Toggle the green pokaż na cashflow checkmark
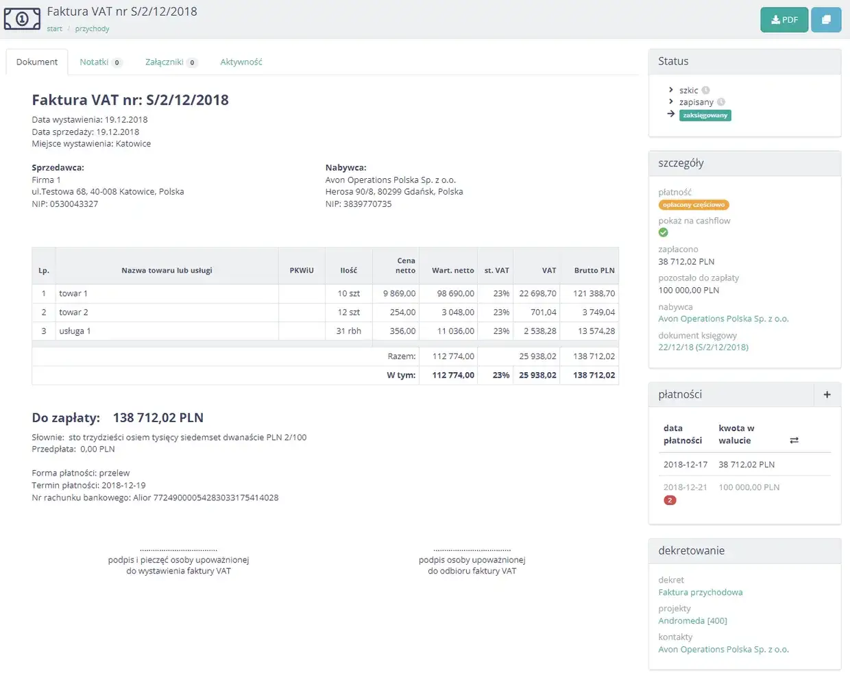This screenshot has height=673, width=850. (x=663, y=232)
